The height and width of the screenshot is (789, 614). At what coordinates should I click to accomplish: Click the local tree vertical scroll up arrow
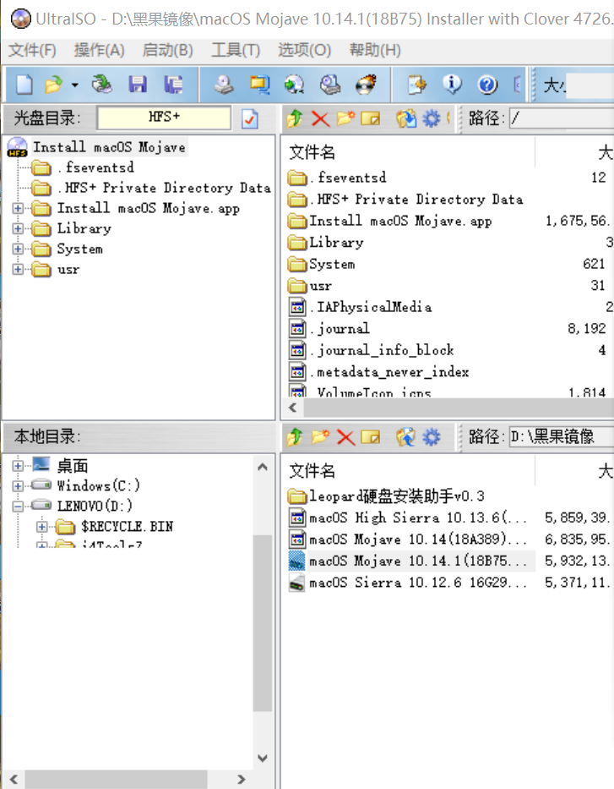tap(263, 467)
